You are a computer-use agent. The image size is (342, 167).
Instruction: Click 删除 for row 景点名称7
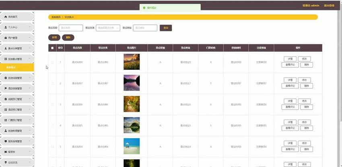pos(307,86)
